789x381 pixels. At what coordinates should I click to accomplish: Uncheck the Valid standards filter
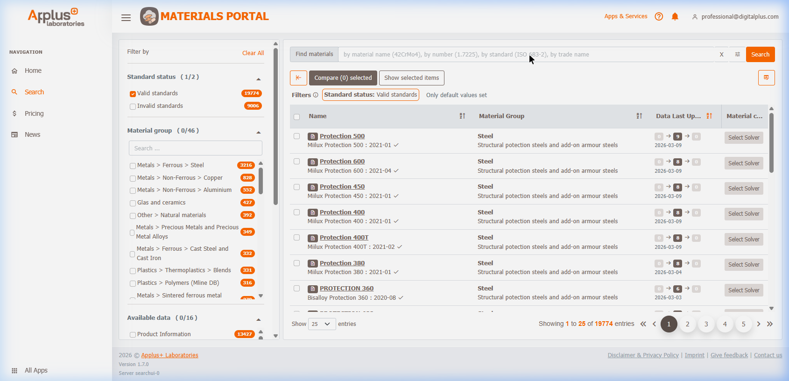(x=133, y=94)
